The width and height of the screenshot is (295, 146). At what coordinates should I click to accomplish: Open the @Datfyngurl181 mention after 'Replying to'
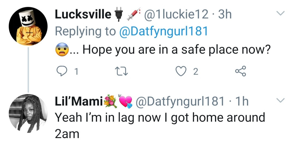[164, 31]
